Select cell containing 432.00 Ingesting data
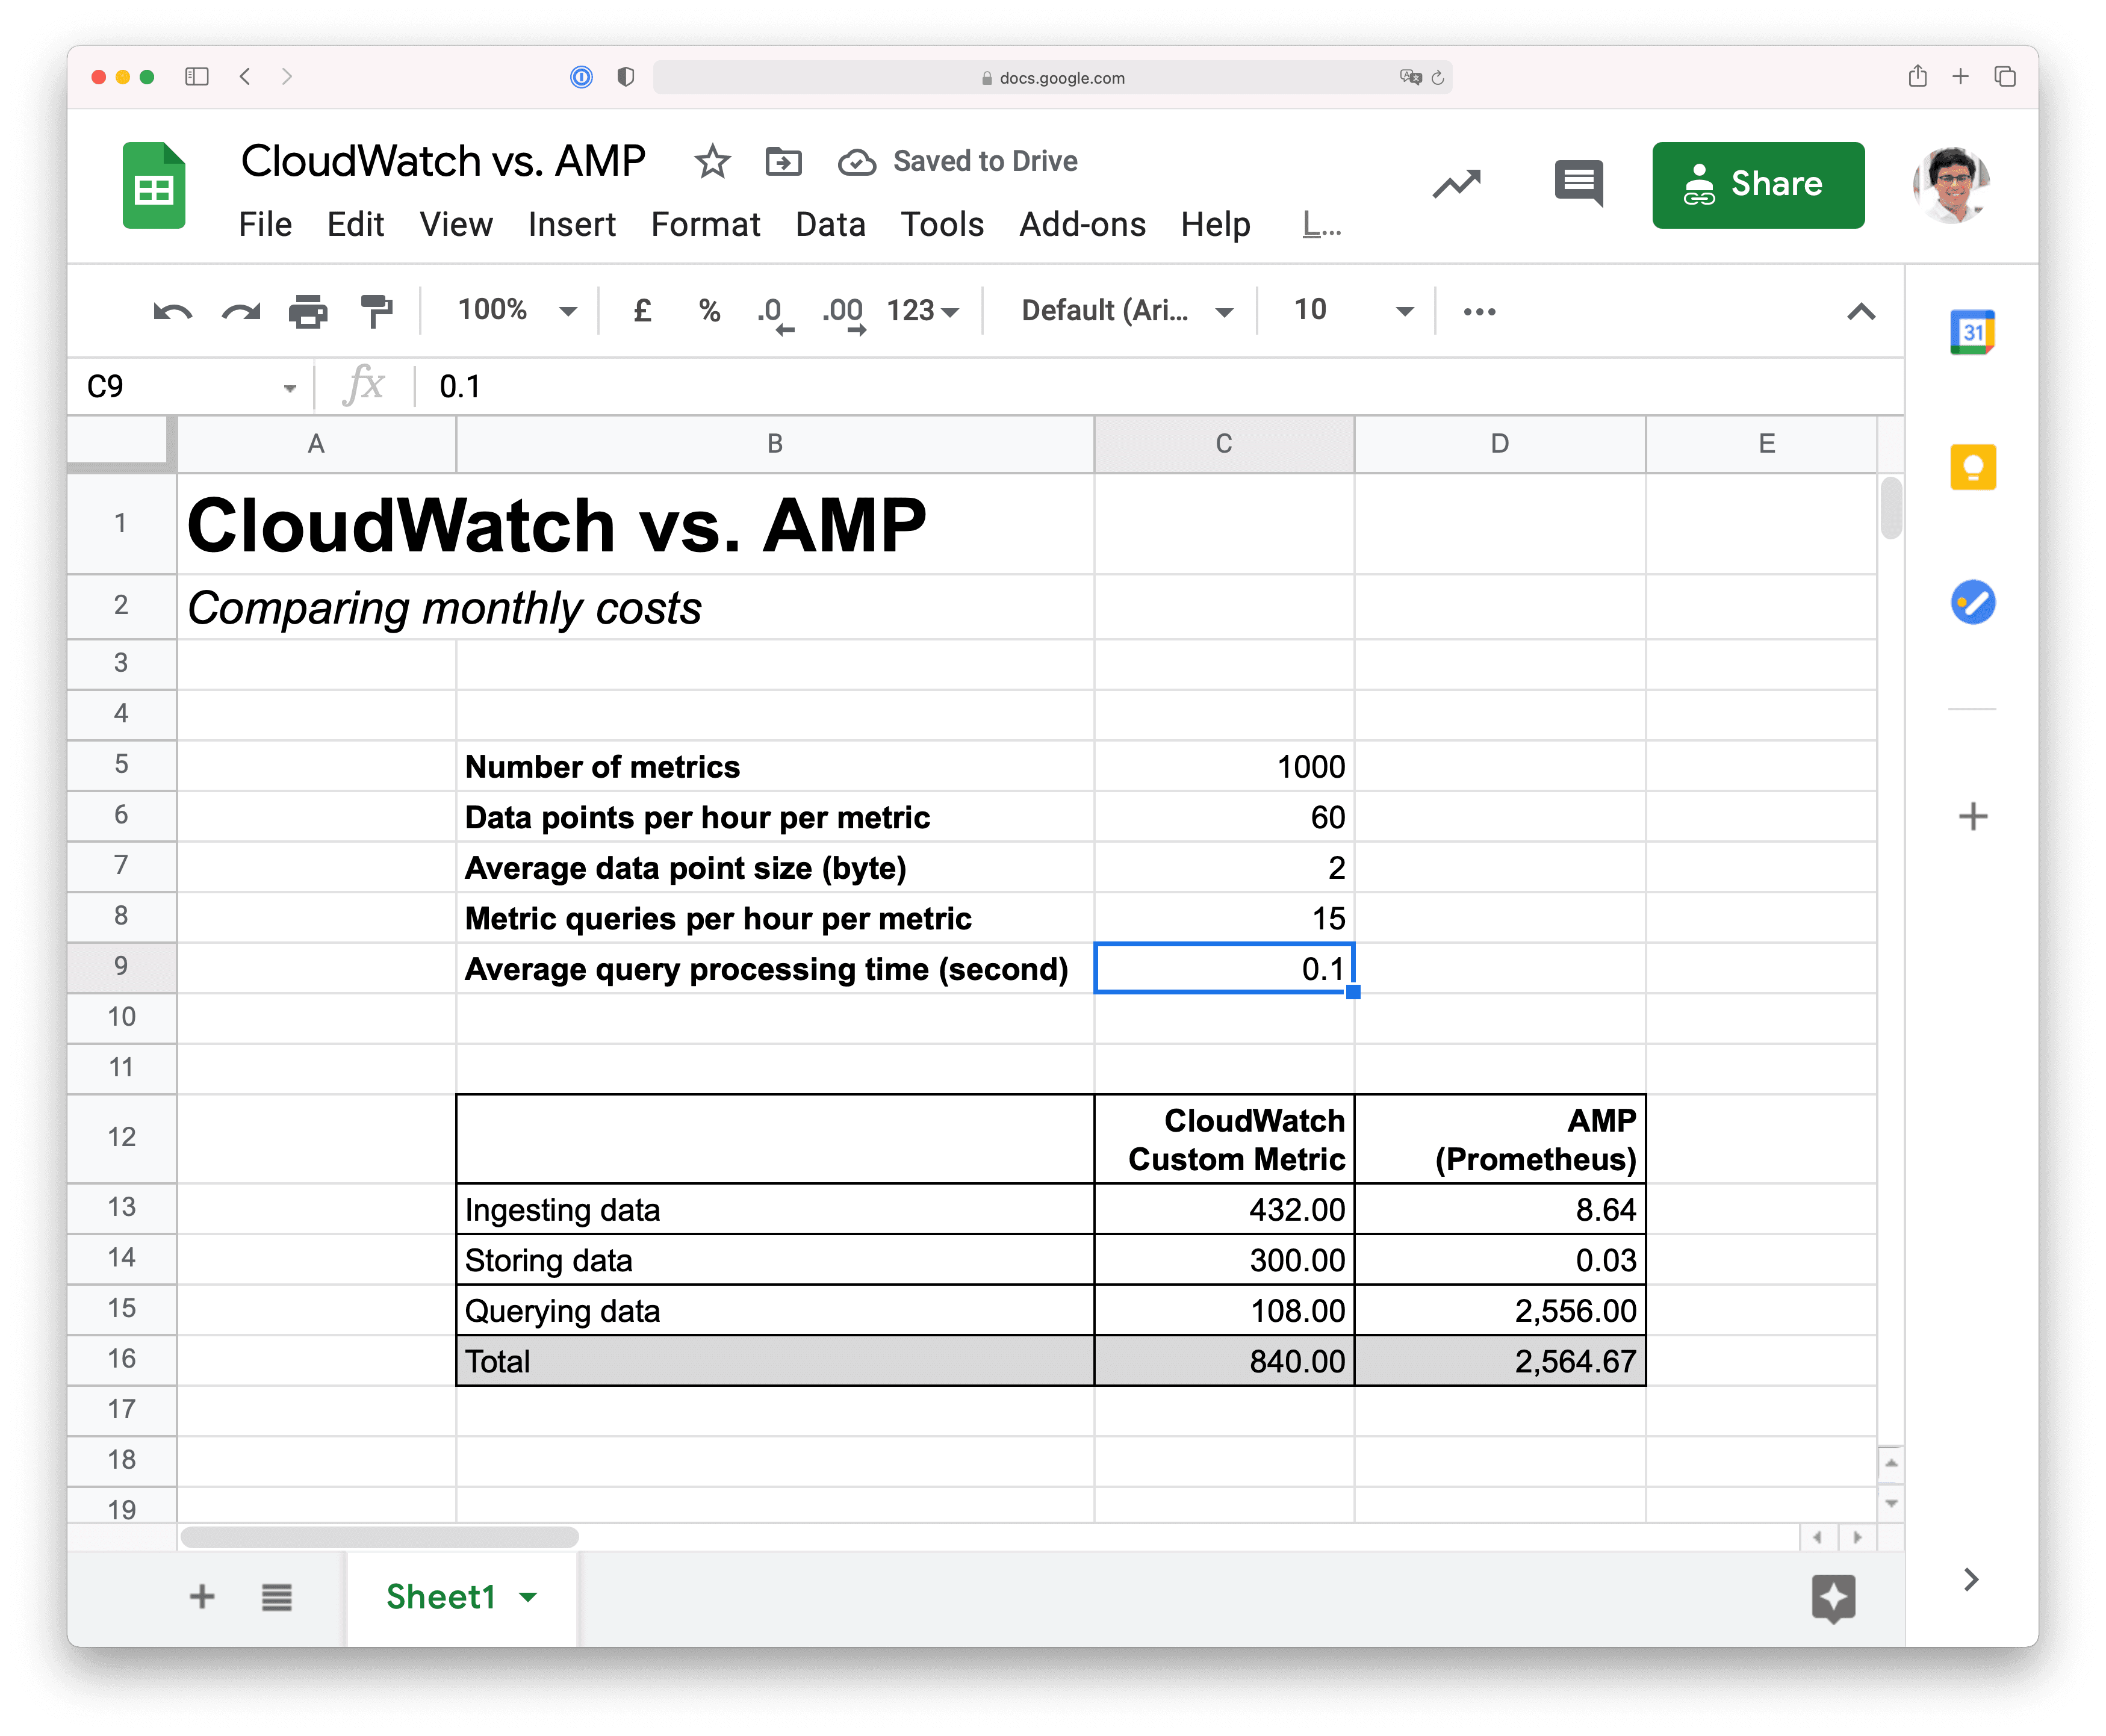Screen dimensions: 2106x1736 click(x=1224, y=1210)
